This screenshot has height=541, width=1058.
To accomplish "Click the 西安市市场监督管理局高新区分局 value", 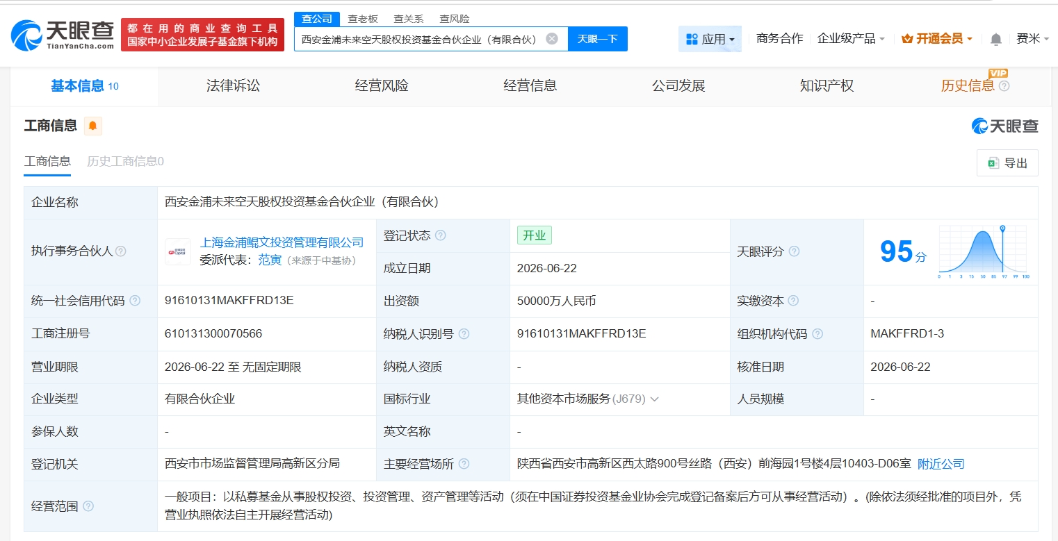I will (x=252, y=464).
